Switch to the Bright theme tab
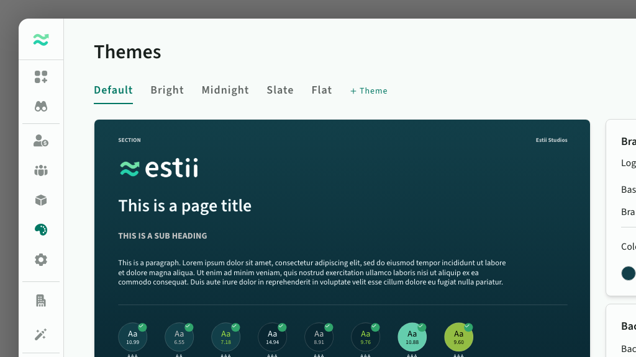 pos(167,90)
